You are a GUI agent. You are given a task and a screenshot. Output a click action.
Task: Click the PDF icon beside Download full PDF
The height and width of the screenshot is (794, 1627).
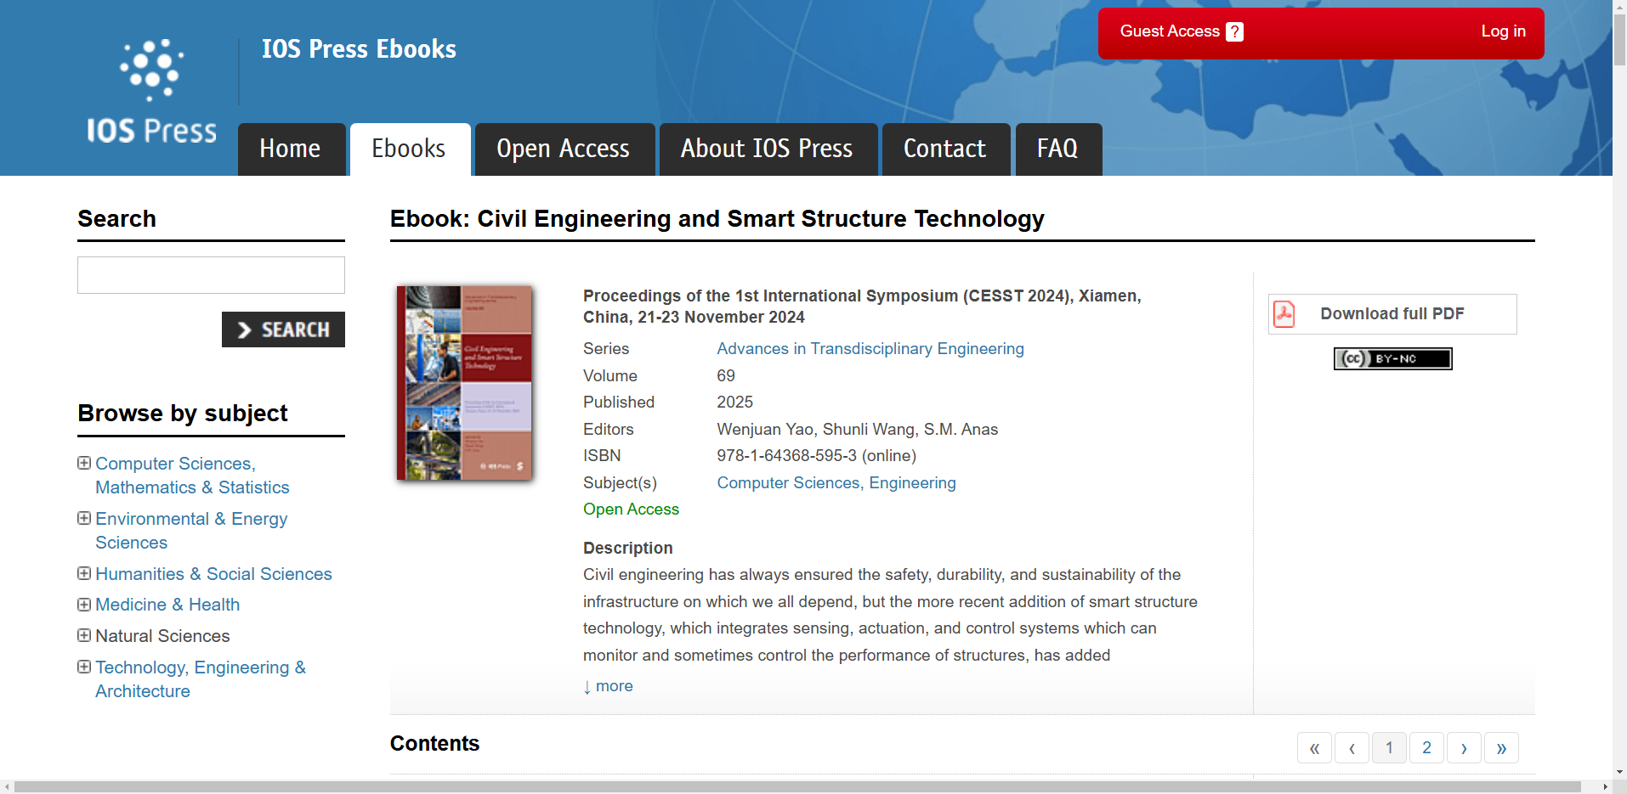pos(1284,314)
